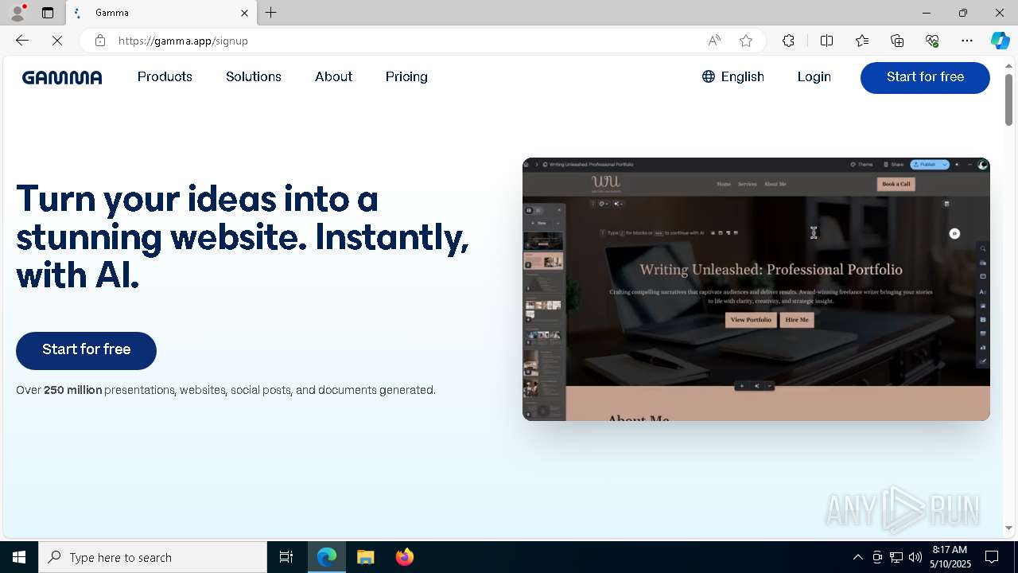Open the About menu

tap(333, 77)
